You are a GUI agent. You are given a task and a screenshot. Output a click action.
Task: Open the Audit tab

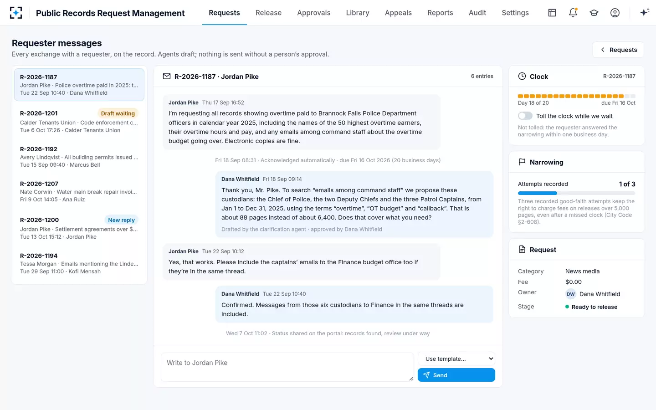pos(477,13)
